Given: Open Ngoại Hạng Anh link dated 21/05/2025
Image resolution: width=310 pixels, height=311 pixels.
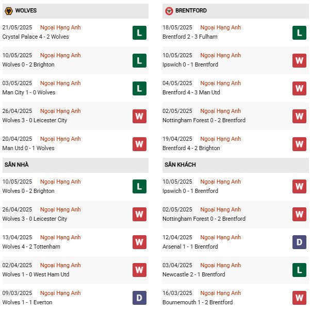Looking at the screenshot, I should coord(60,28).
